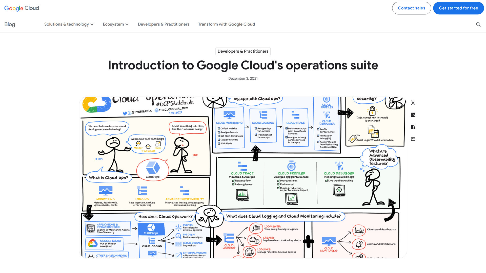
Task: Open the Google Cloud logo link
Action: coord(22,8)
